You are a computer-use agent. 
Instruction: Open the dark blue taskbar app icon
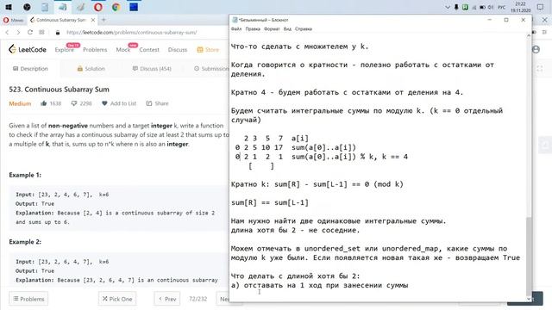coord(134,7)
